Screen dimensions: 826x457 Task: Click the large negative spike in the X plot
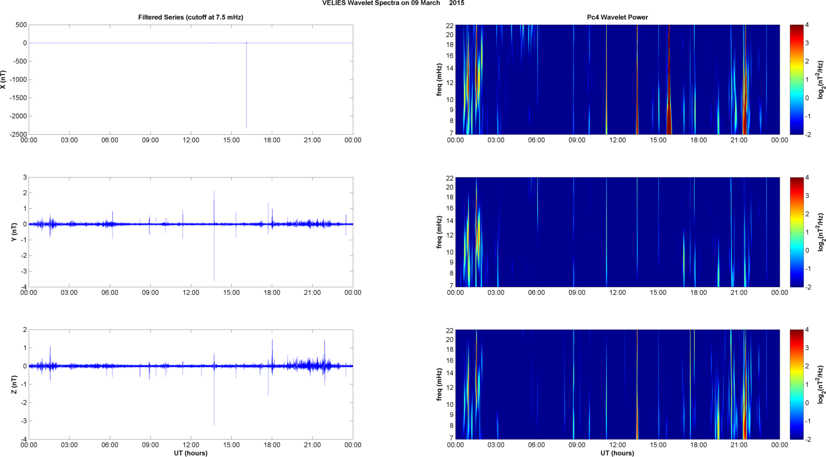coord(247,85)
